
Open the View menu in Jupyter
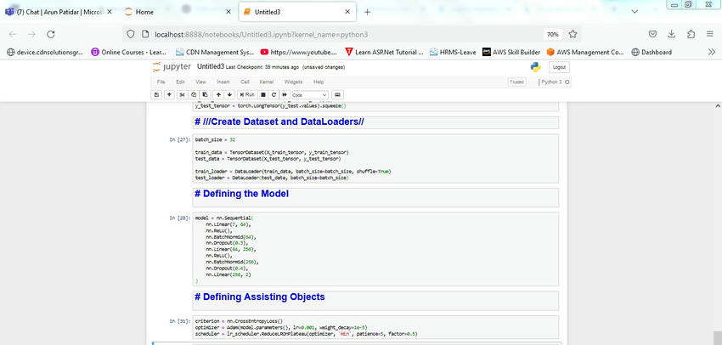[x=200, y=82]
